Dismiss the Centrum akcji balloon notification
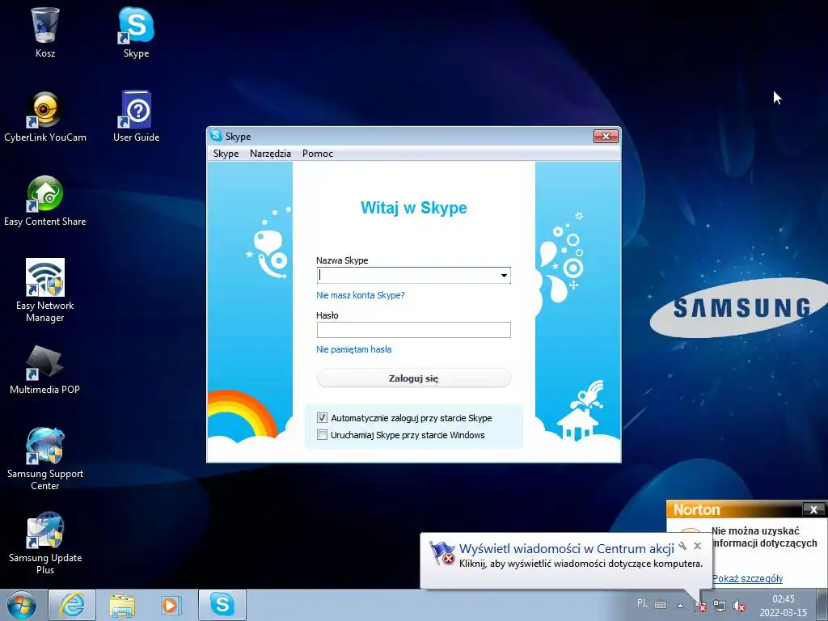Viewport: 828px width, 621px height. [x=698, y=546]
